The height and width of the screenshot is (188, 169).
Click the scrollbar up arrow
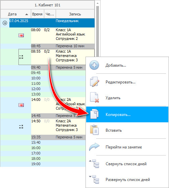tap(98, 3)
